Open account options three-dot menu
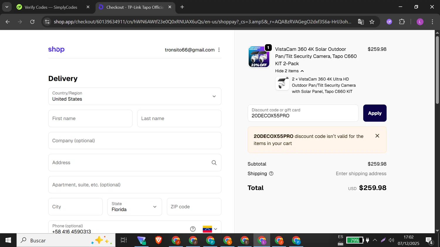 click(219, 50)
